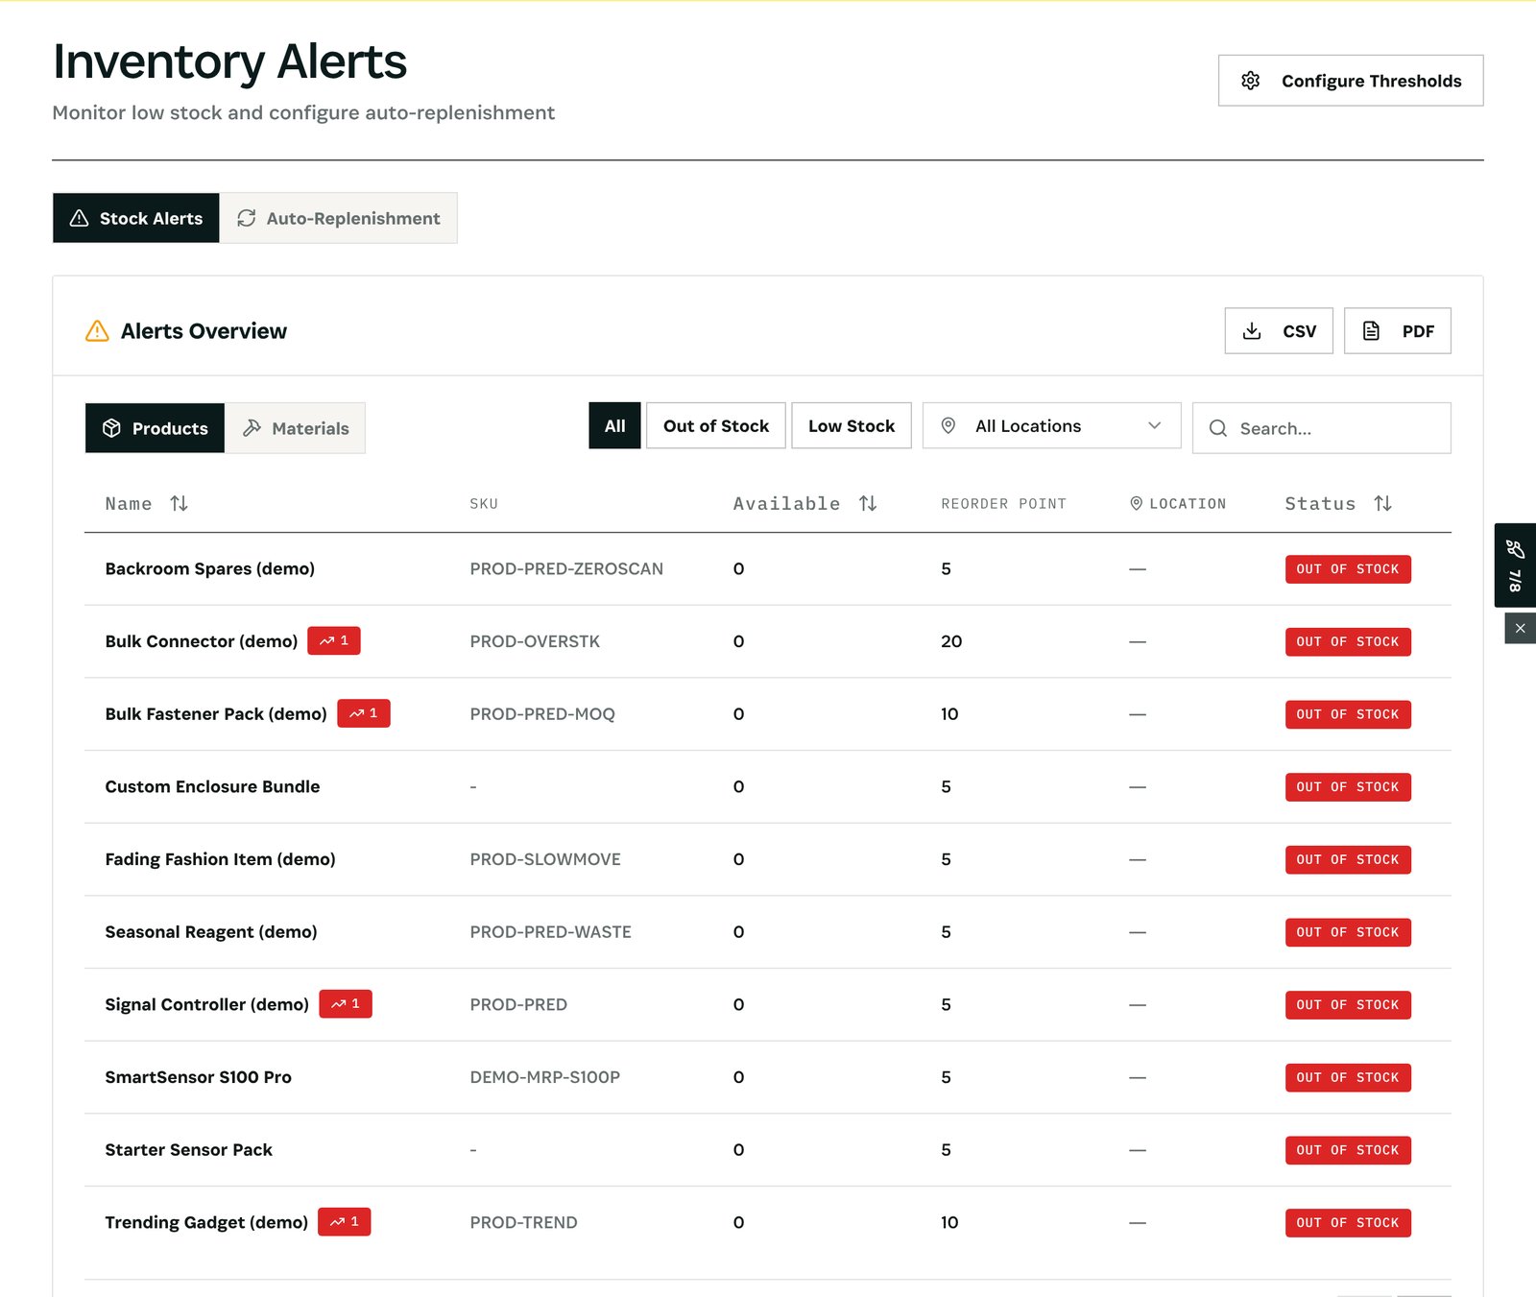Click the Location column header

[x=1178, y=504]
